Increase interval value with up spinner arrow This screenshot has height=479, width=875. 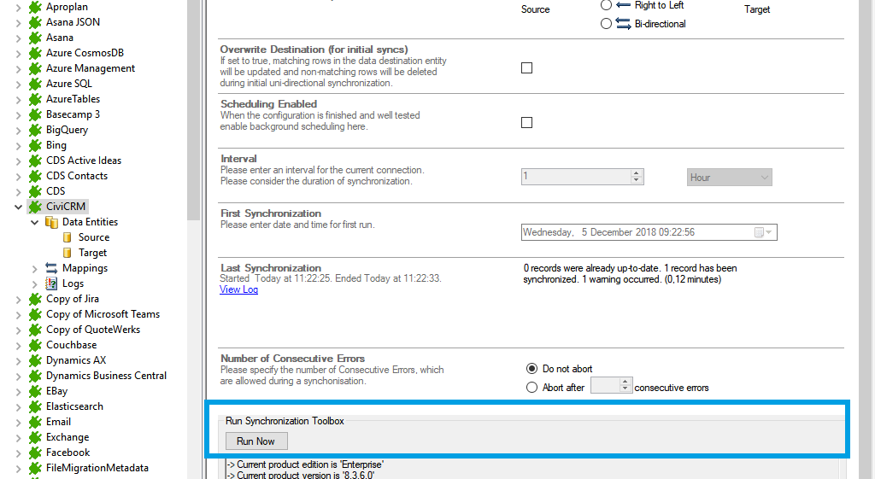click(636, 173)
